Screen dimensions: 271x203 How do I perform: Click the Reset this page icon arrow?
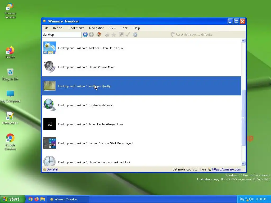173,35
